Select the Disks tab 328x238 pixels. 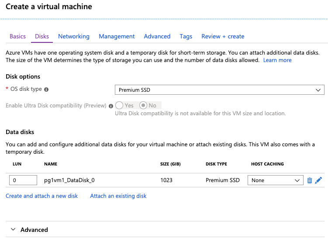click(x=42, y=36)
